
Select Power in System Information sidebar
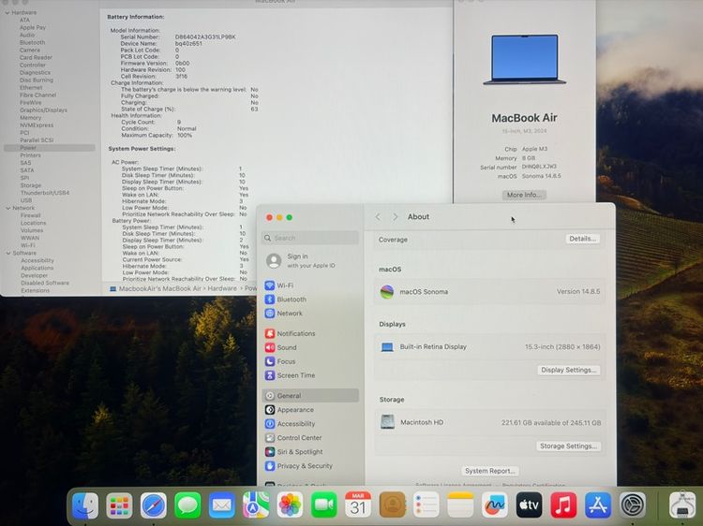pos(50,148)
